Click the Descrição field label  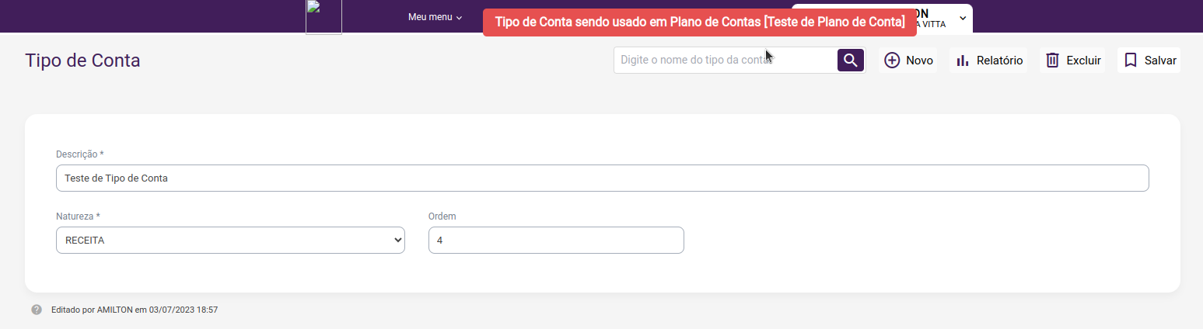pyautogui.click(x=79, y=154)
